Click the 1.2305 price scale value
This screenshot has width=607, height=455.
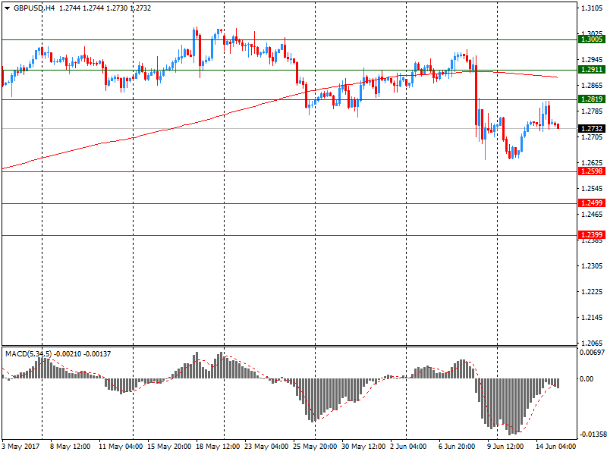tap(592, 266)
